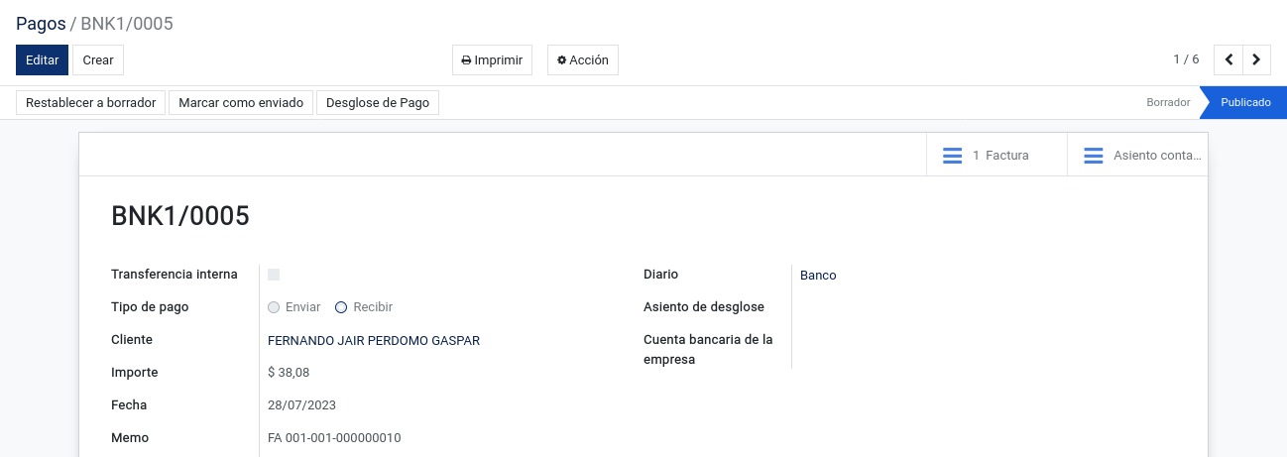Click the Editar button
This screenshot has height=457, width=1287.
click(x=42, y=59)
